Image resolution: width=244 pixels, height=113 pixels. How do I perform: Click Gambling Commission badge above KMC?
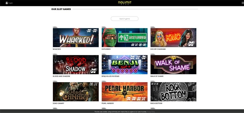coord(153,27)
